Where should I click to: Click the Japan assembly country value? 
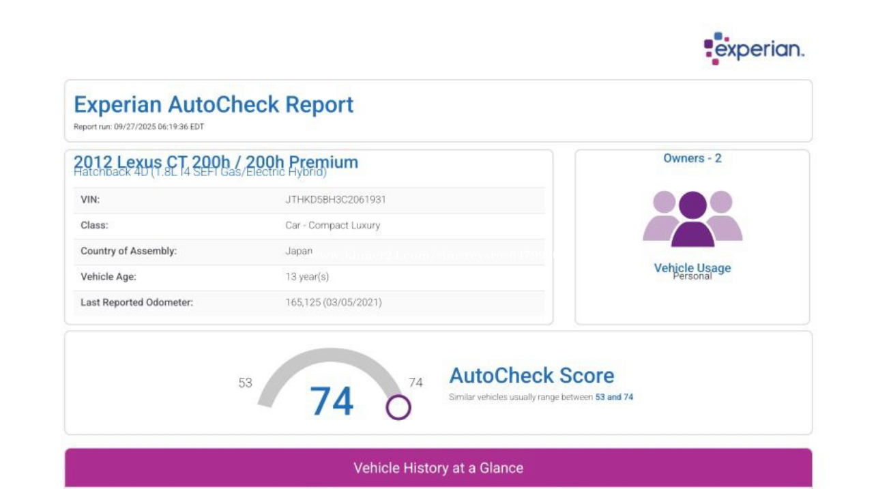298,251
